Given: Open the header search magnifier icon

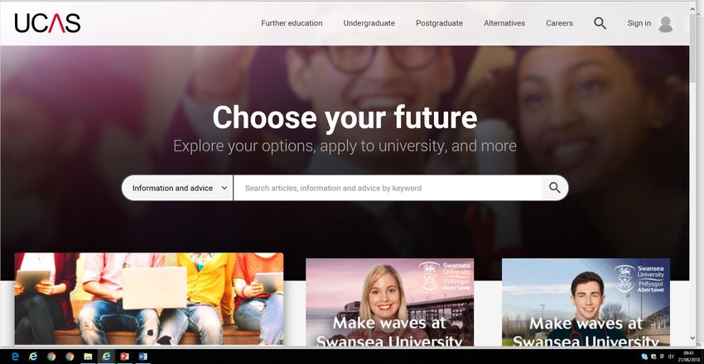Looking at the screenshot, I should [x=600, y=23].
